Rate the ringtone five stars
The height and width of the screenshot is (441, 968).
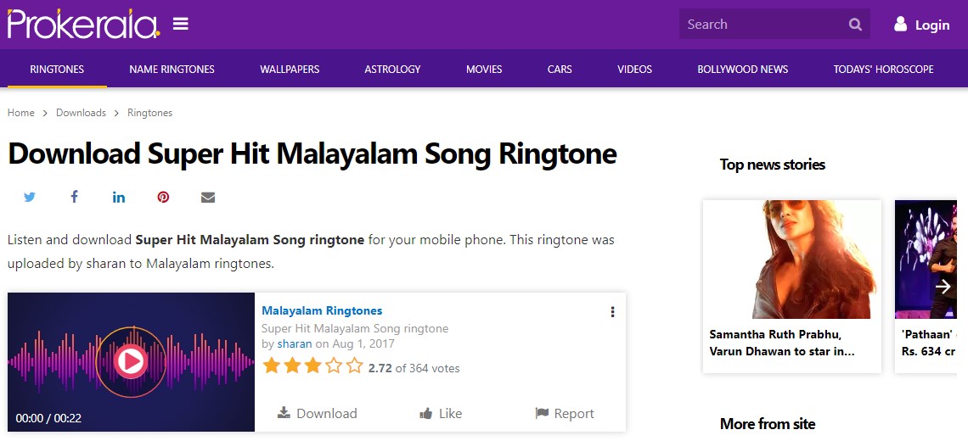click(x=354, y=366)
